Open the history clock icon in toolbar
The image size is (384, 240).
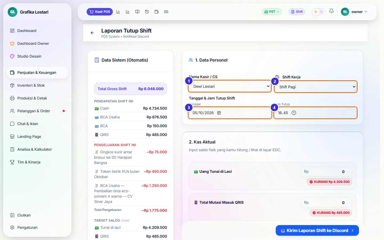[147, 12]
